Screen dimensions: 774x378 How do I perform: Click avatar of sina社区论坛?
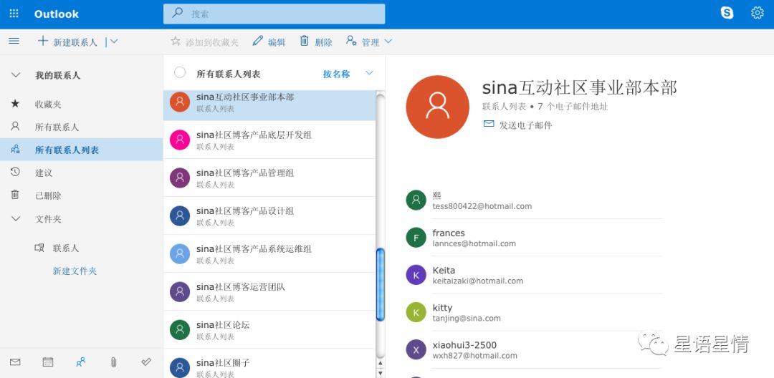pyautogui.click(x=180, y=330)
